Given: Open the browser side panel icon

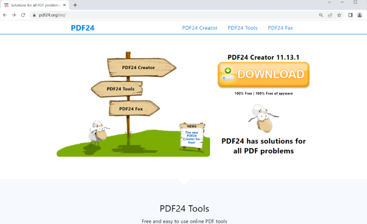Looking at the screenshot, I should point(350,15).
